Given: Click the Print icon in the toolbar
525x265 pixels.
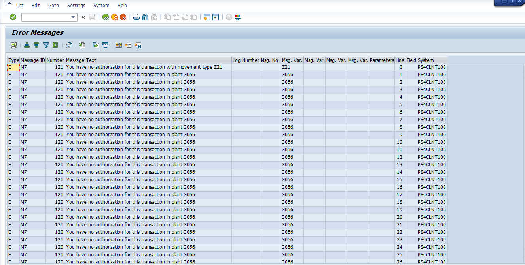Looking at the screenshot, I should 136,17.
